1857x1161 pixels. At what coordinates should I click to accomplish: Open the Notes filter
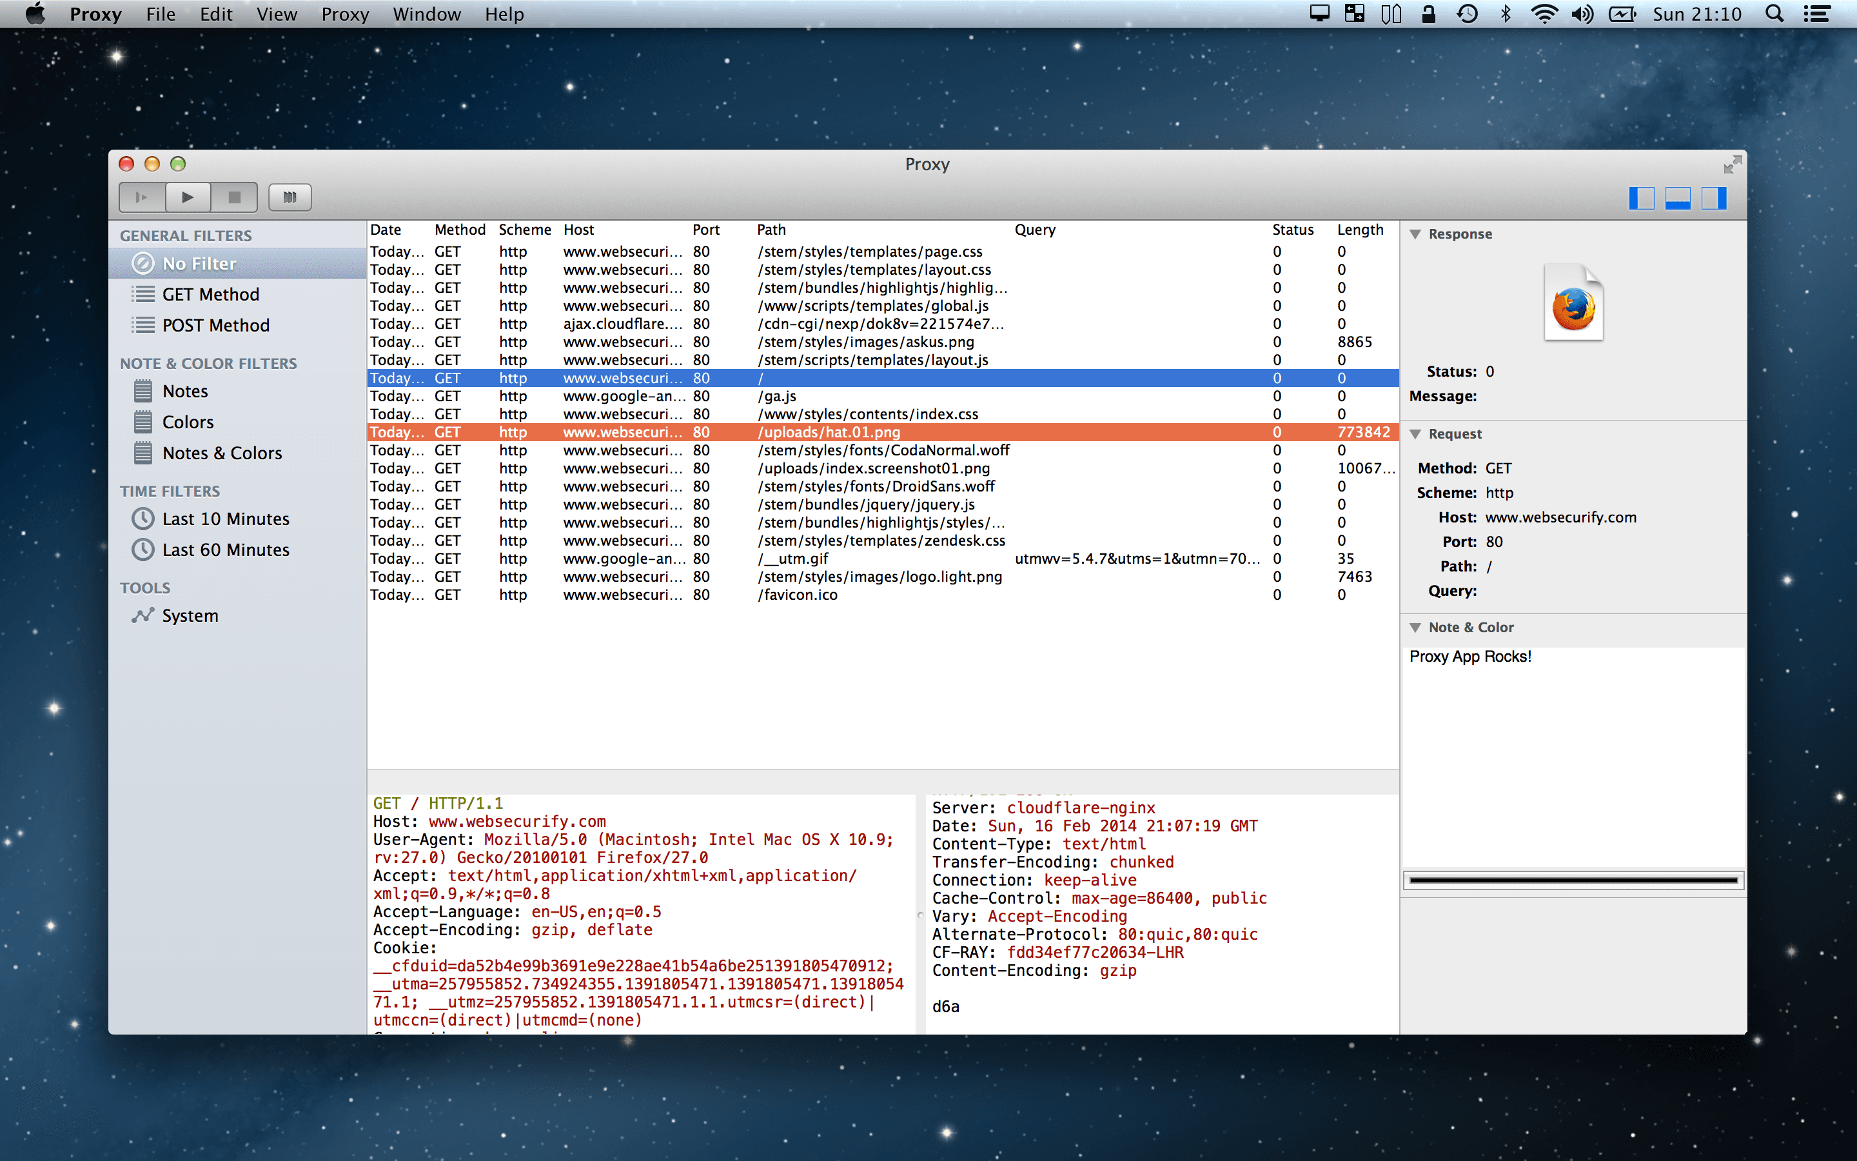click(238, 391)
